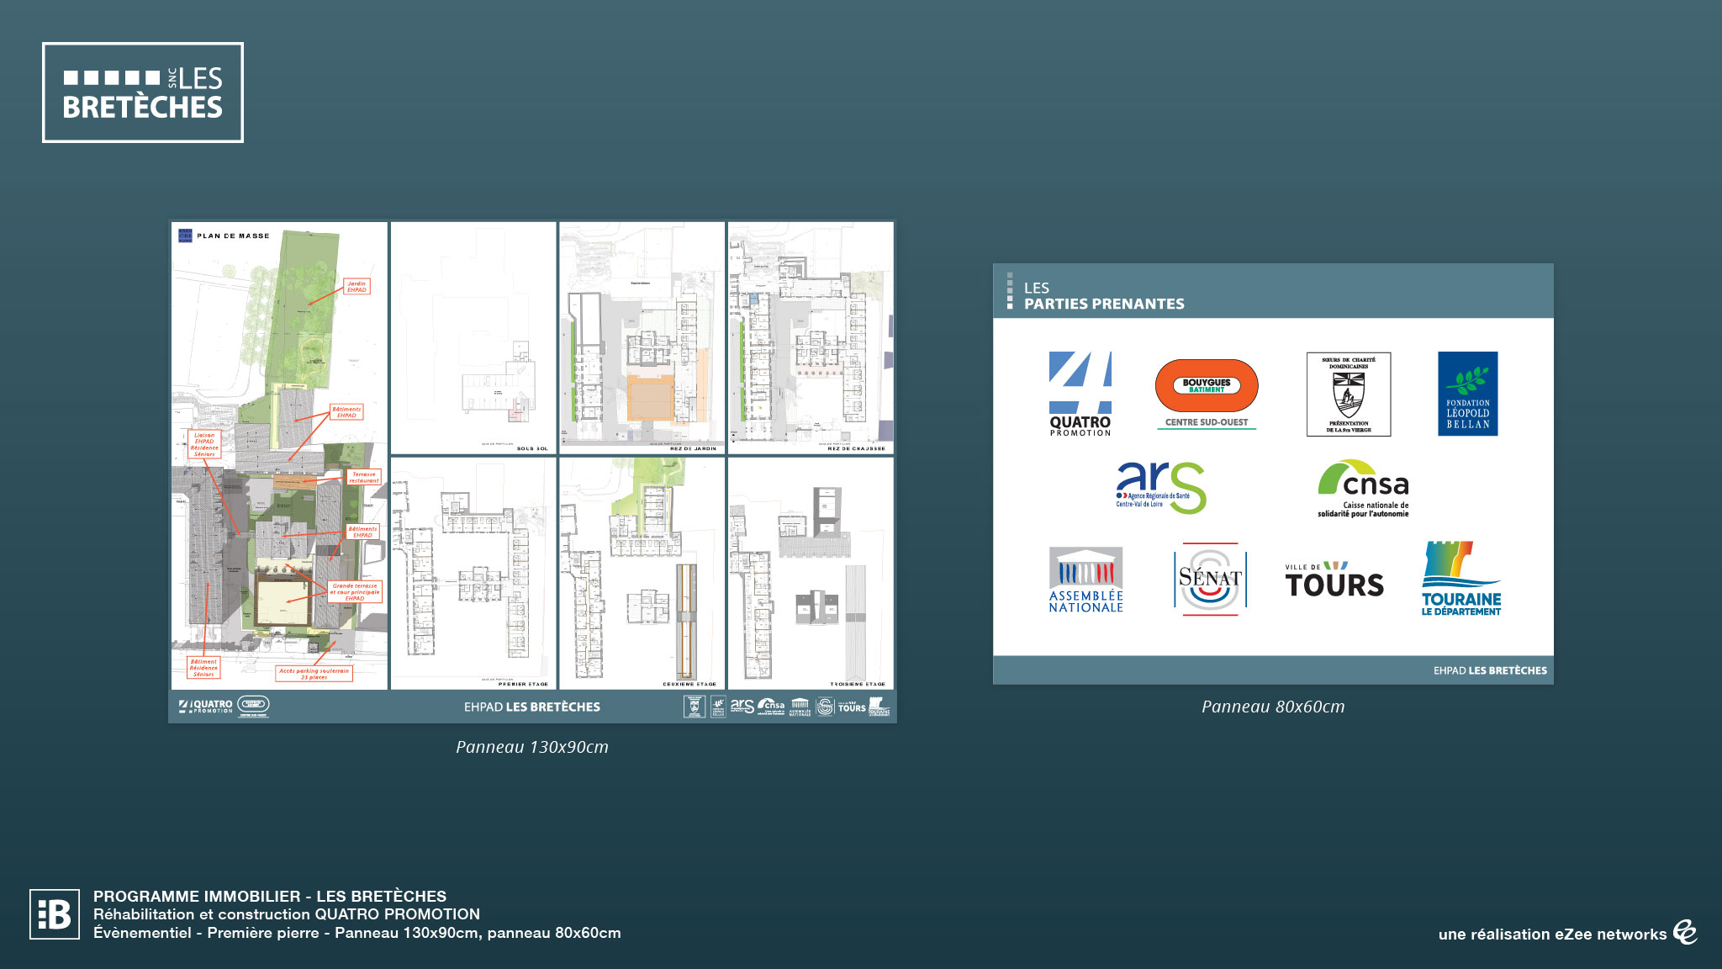1722x969 pixels.
Task: Click the SNC Les Bretèches logo
Action: [x=143, y=93]
